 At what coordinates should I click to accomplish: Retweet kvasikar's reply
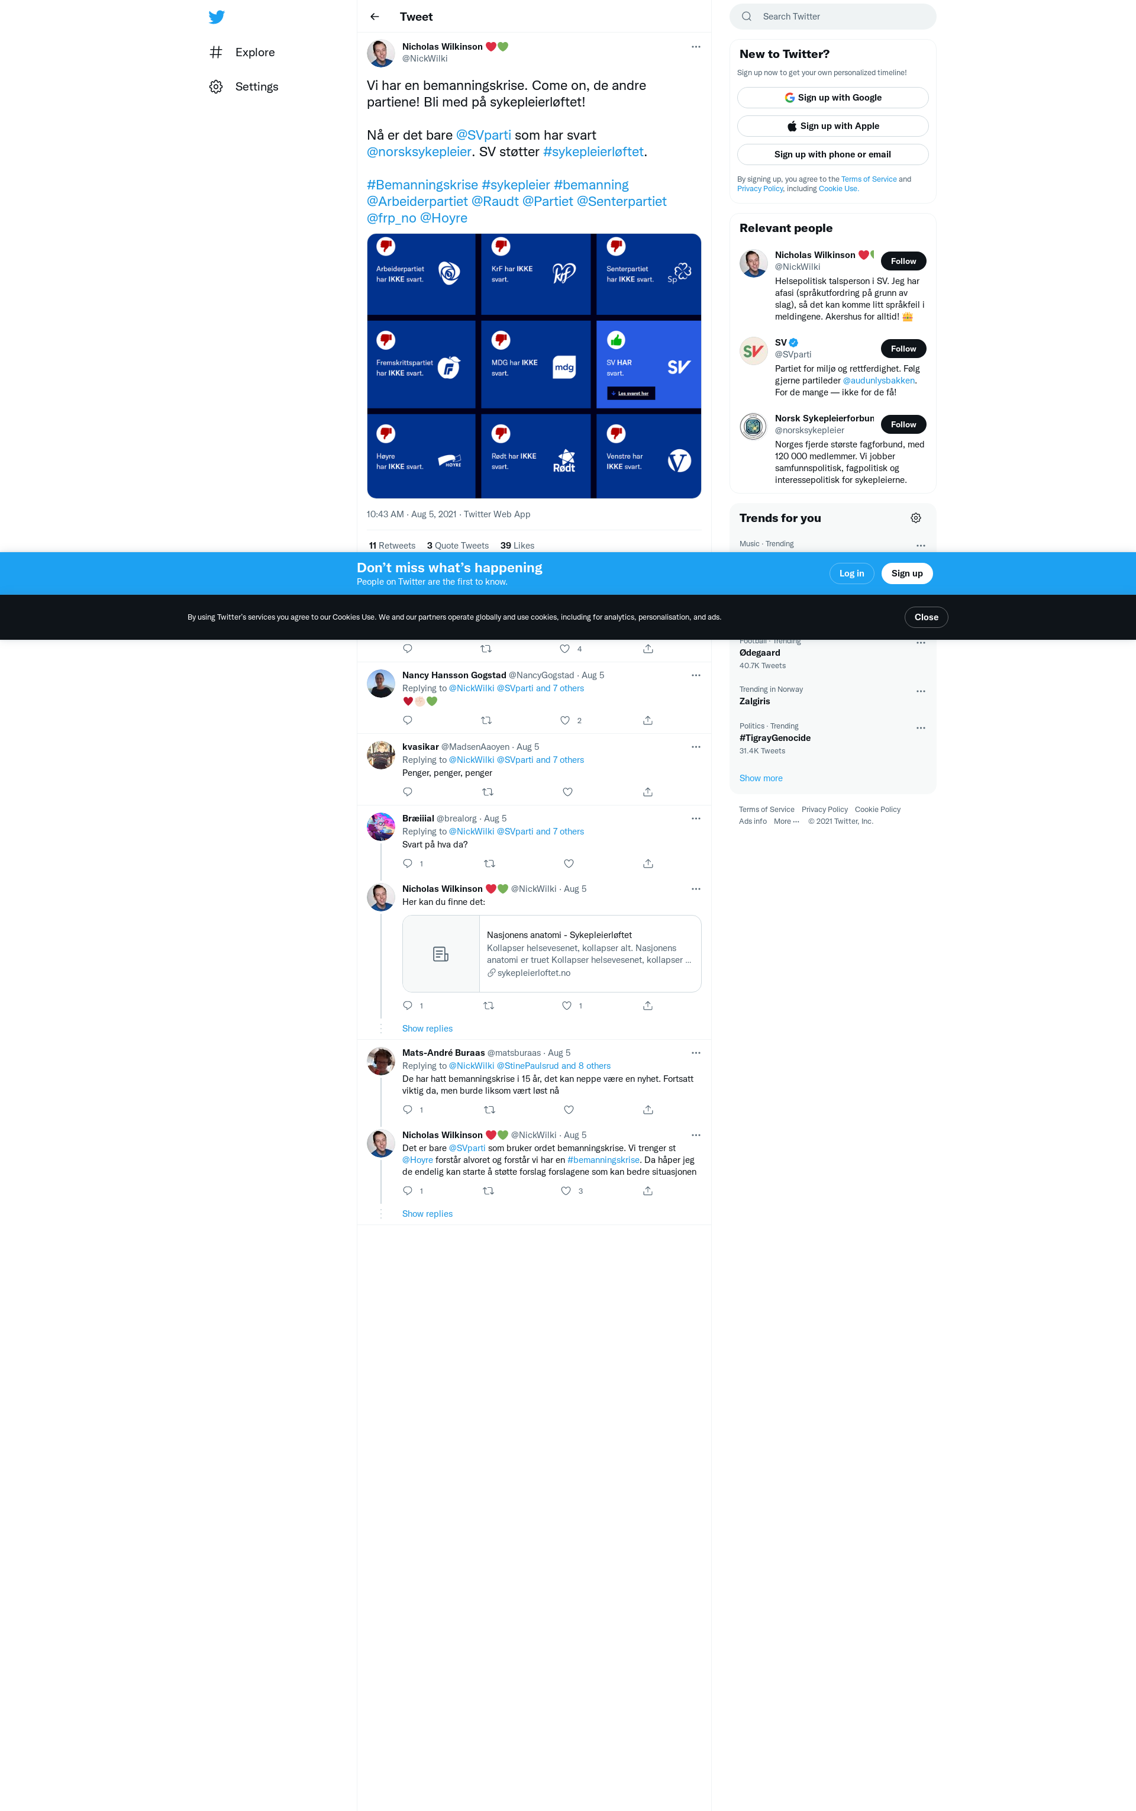coord(488,791)
